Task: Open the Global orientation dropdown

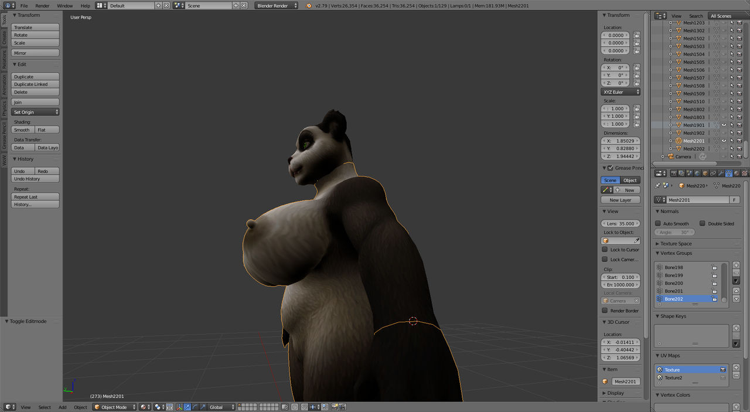Action: point(222,407)
